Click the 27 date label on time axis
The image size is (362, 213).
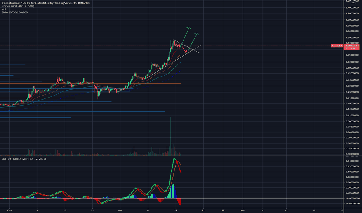223,210
